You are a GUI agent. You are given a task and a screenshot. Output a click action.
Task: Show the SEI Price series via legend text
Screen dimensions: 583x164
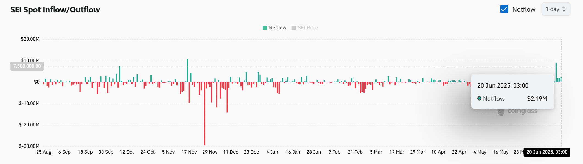coord(308,28)
